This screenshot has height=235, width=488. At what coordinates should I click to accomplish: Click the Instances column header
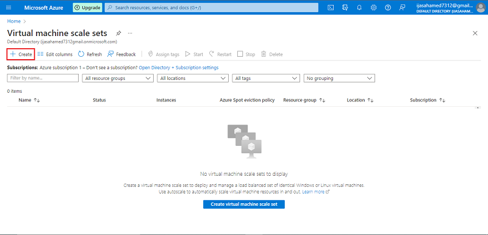166,100
